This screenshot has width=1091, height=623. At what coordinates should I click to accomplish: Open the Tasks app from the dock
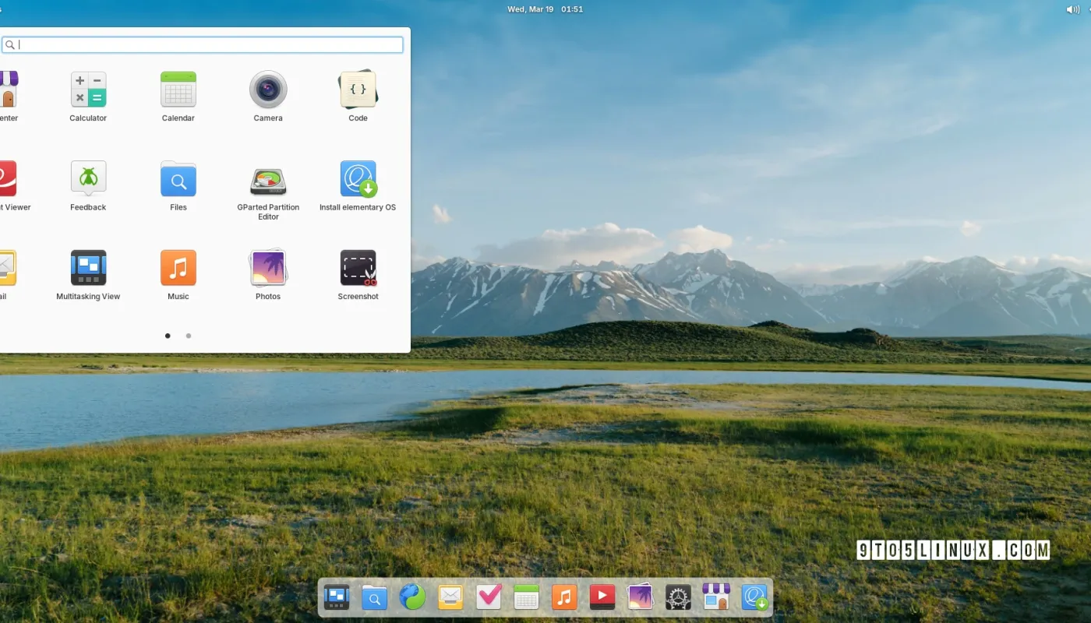tap(488, 597)
